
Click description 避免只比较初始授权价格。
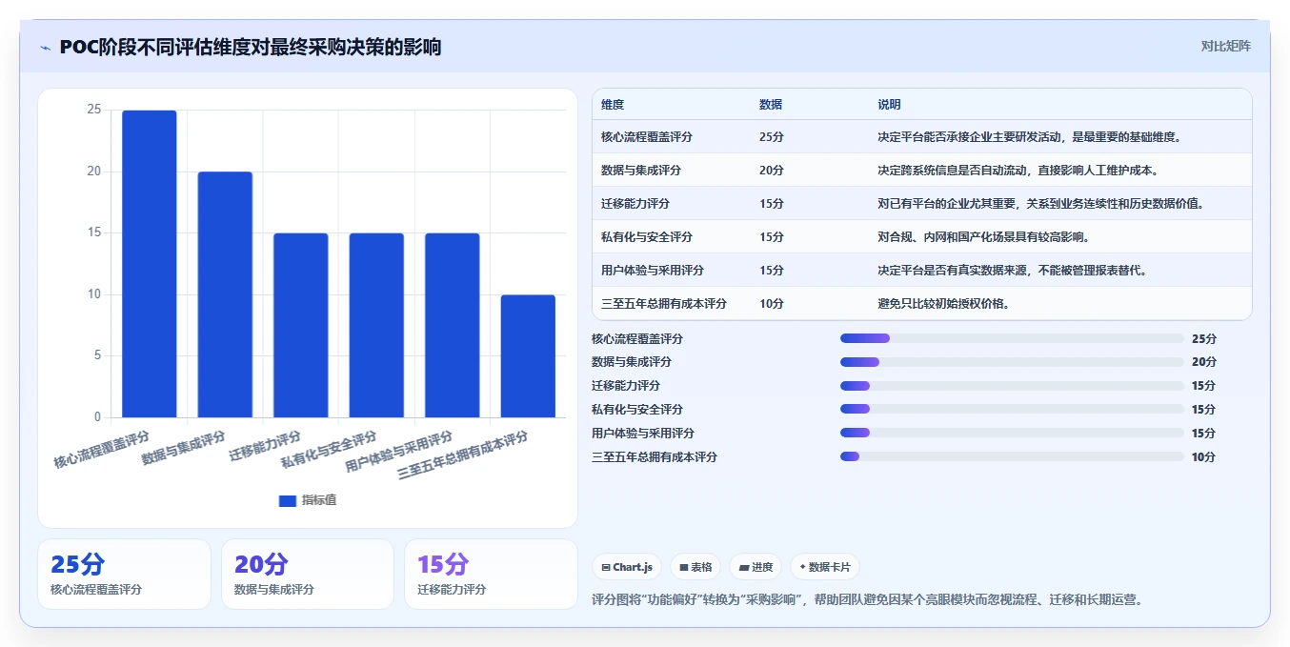(944, 304)
